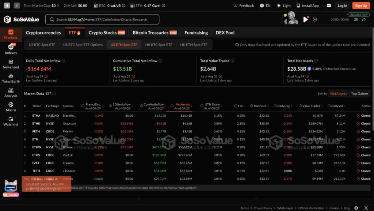The width and height of the screenshot is (374, 211).
Task: Open the Analysis sidebar section
Action: point(11,93)
